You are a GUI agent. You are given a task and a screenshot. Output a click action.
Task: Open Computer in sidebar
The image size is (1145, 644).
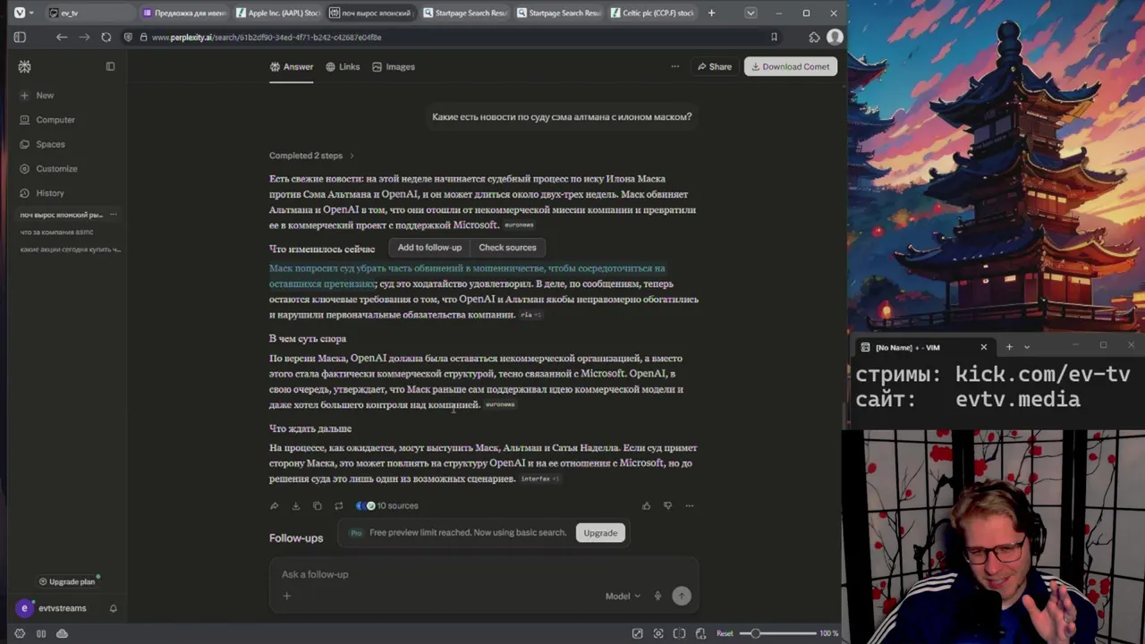coord(47,120)
